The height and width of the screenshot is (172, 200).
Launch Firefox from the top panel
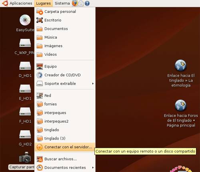click(x=75, y=3)
